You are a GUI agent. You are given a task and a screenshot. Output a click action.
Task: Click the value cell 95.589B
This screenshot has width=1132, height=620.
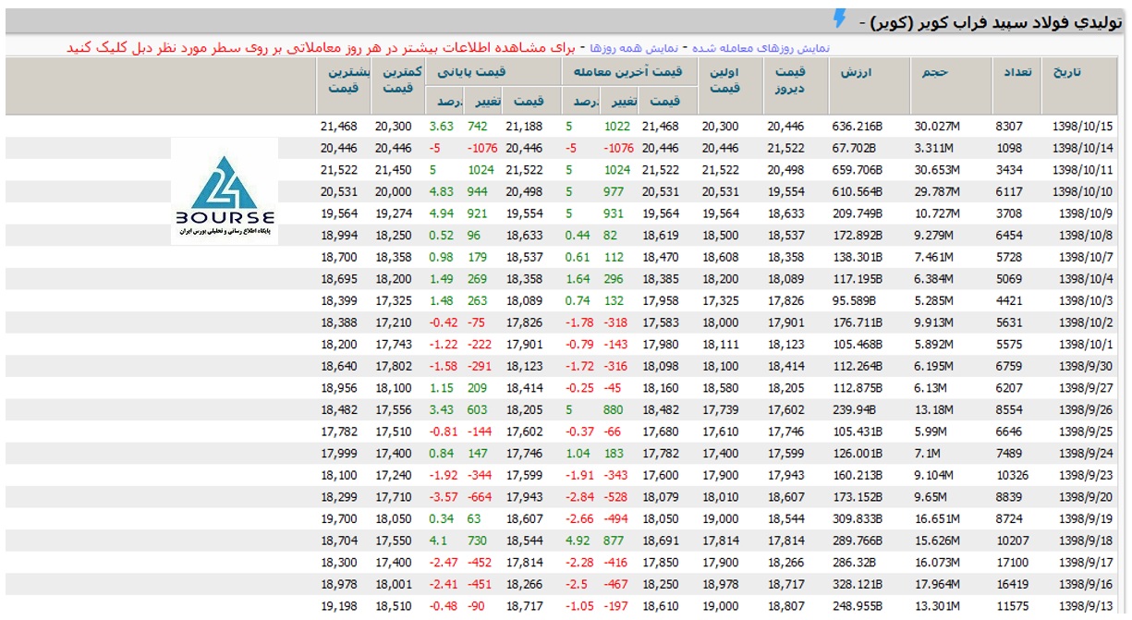[x=854, y=300]
